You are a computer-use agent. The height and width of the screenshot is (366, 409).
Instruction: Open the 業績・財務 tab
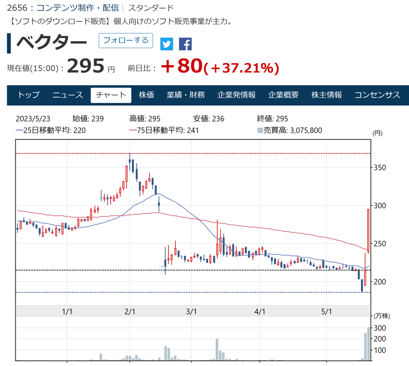(186, 95)
